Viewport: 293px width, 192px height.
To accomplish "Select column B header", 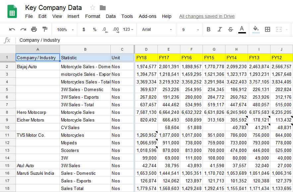I will click(85, 49).
